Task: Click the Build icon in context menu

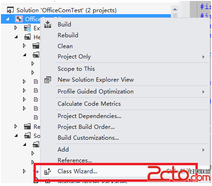Action: [x=48, y=25]
